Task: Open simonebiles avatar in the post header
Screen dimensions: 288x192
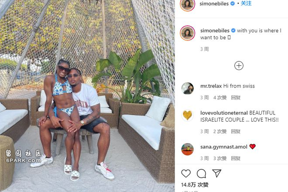Action: (187, 4)
